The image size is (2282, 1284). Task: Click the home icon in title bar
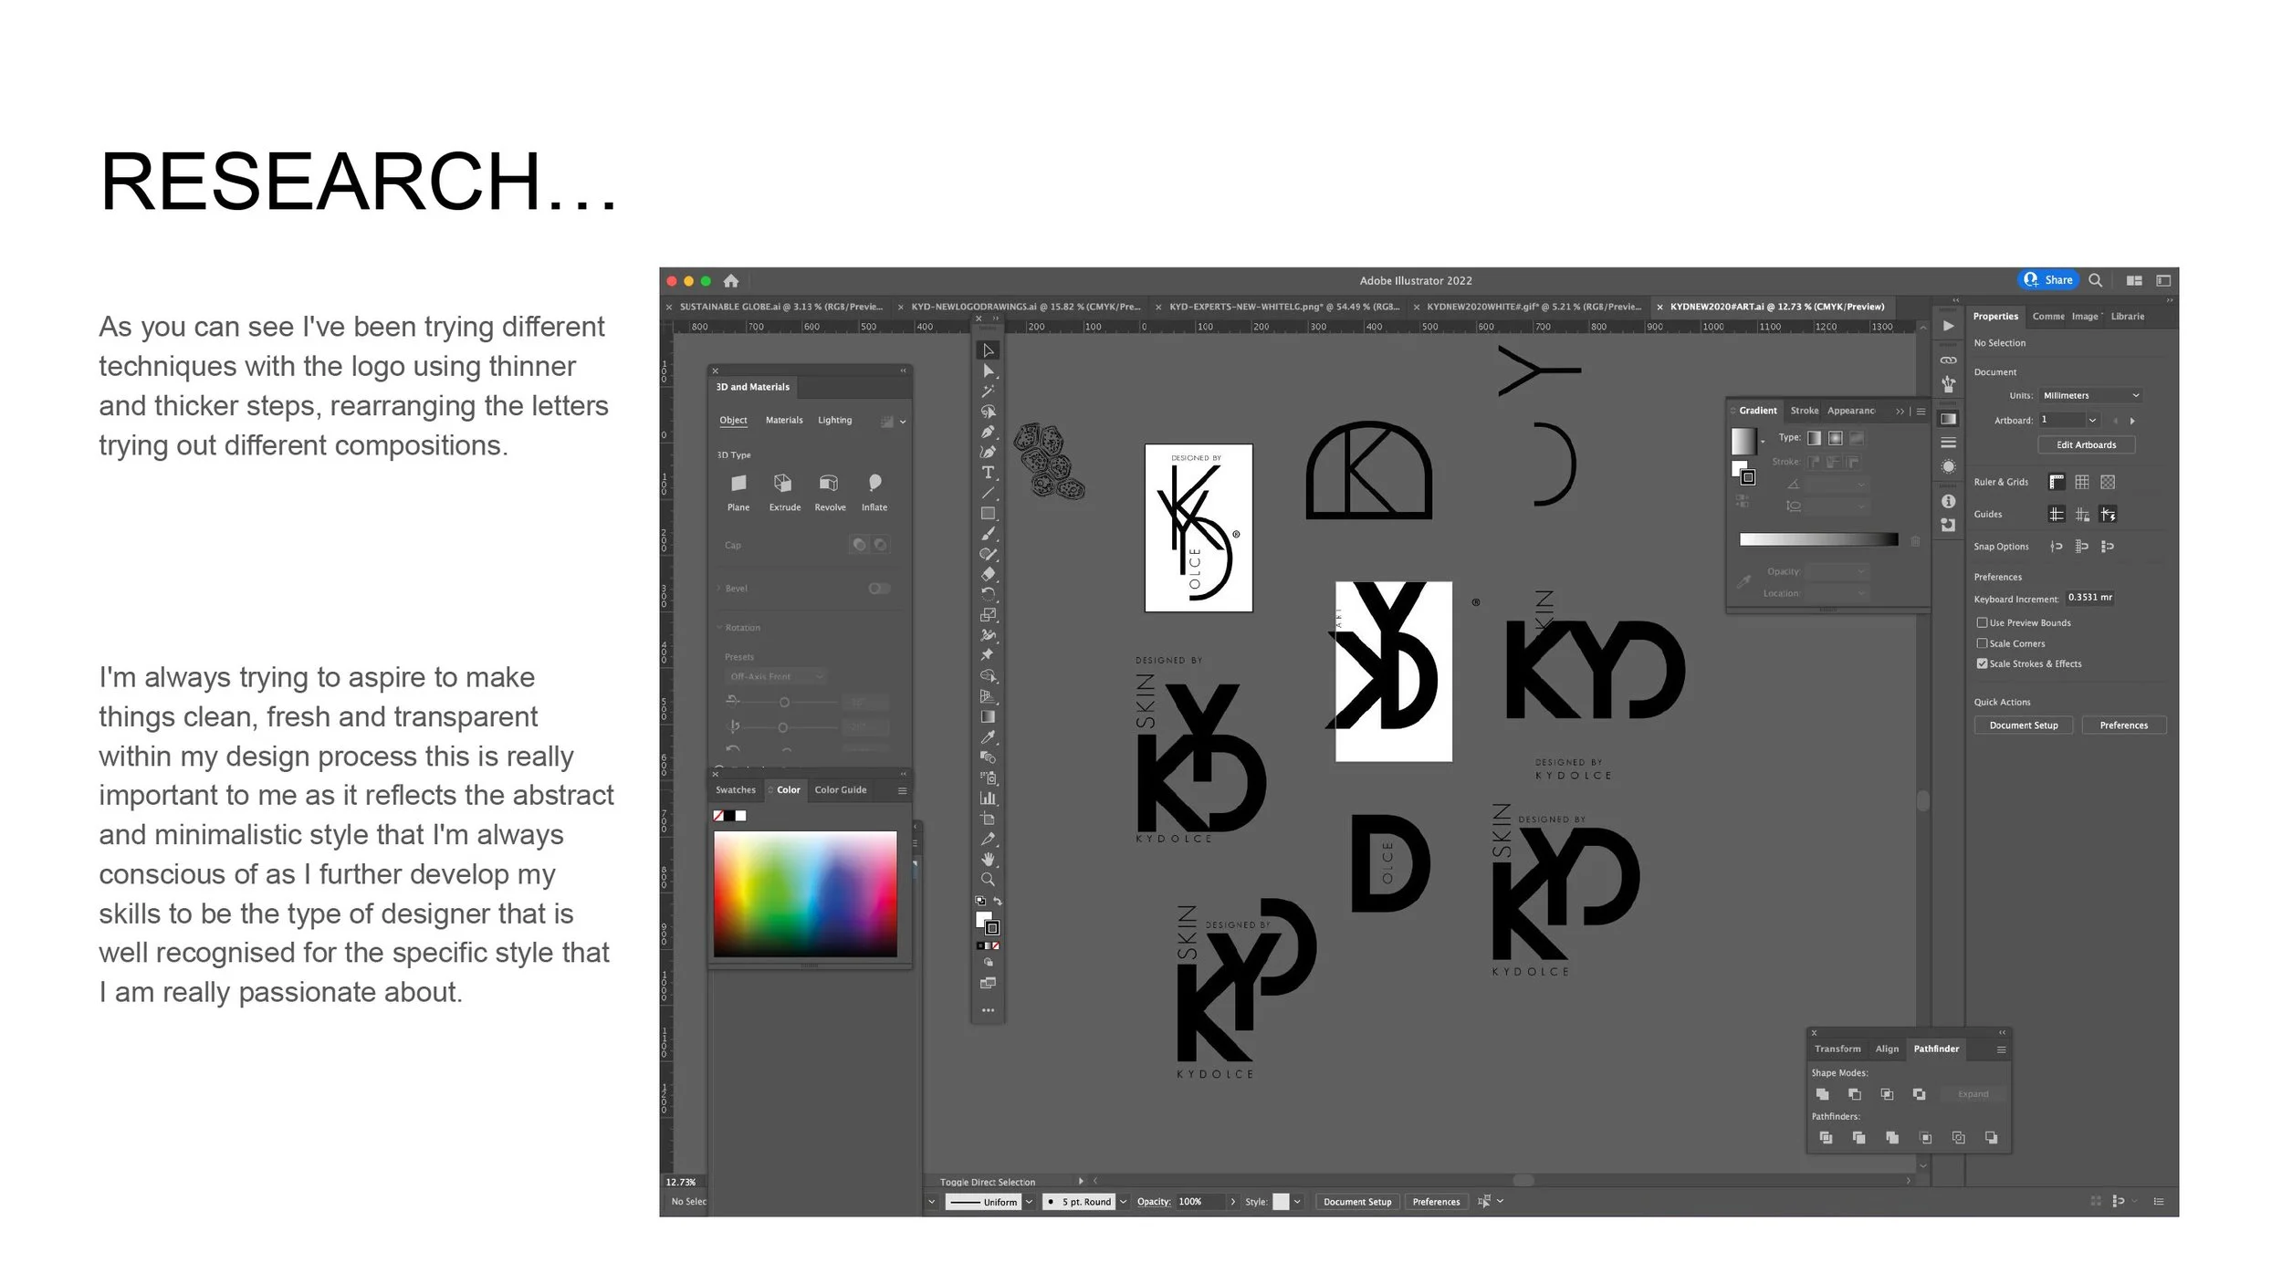(x=731, y=281)
